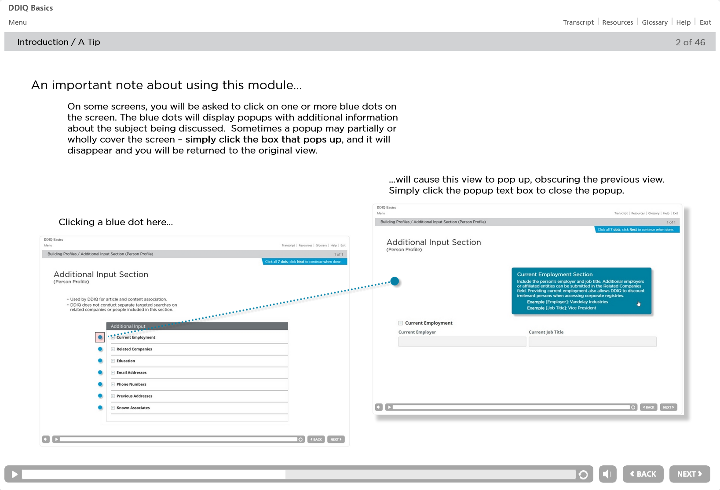720x490 pixels.
Task: Expand the Email Addresses row
Action: 113,373
